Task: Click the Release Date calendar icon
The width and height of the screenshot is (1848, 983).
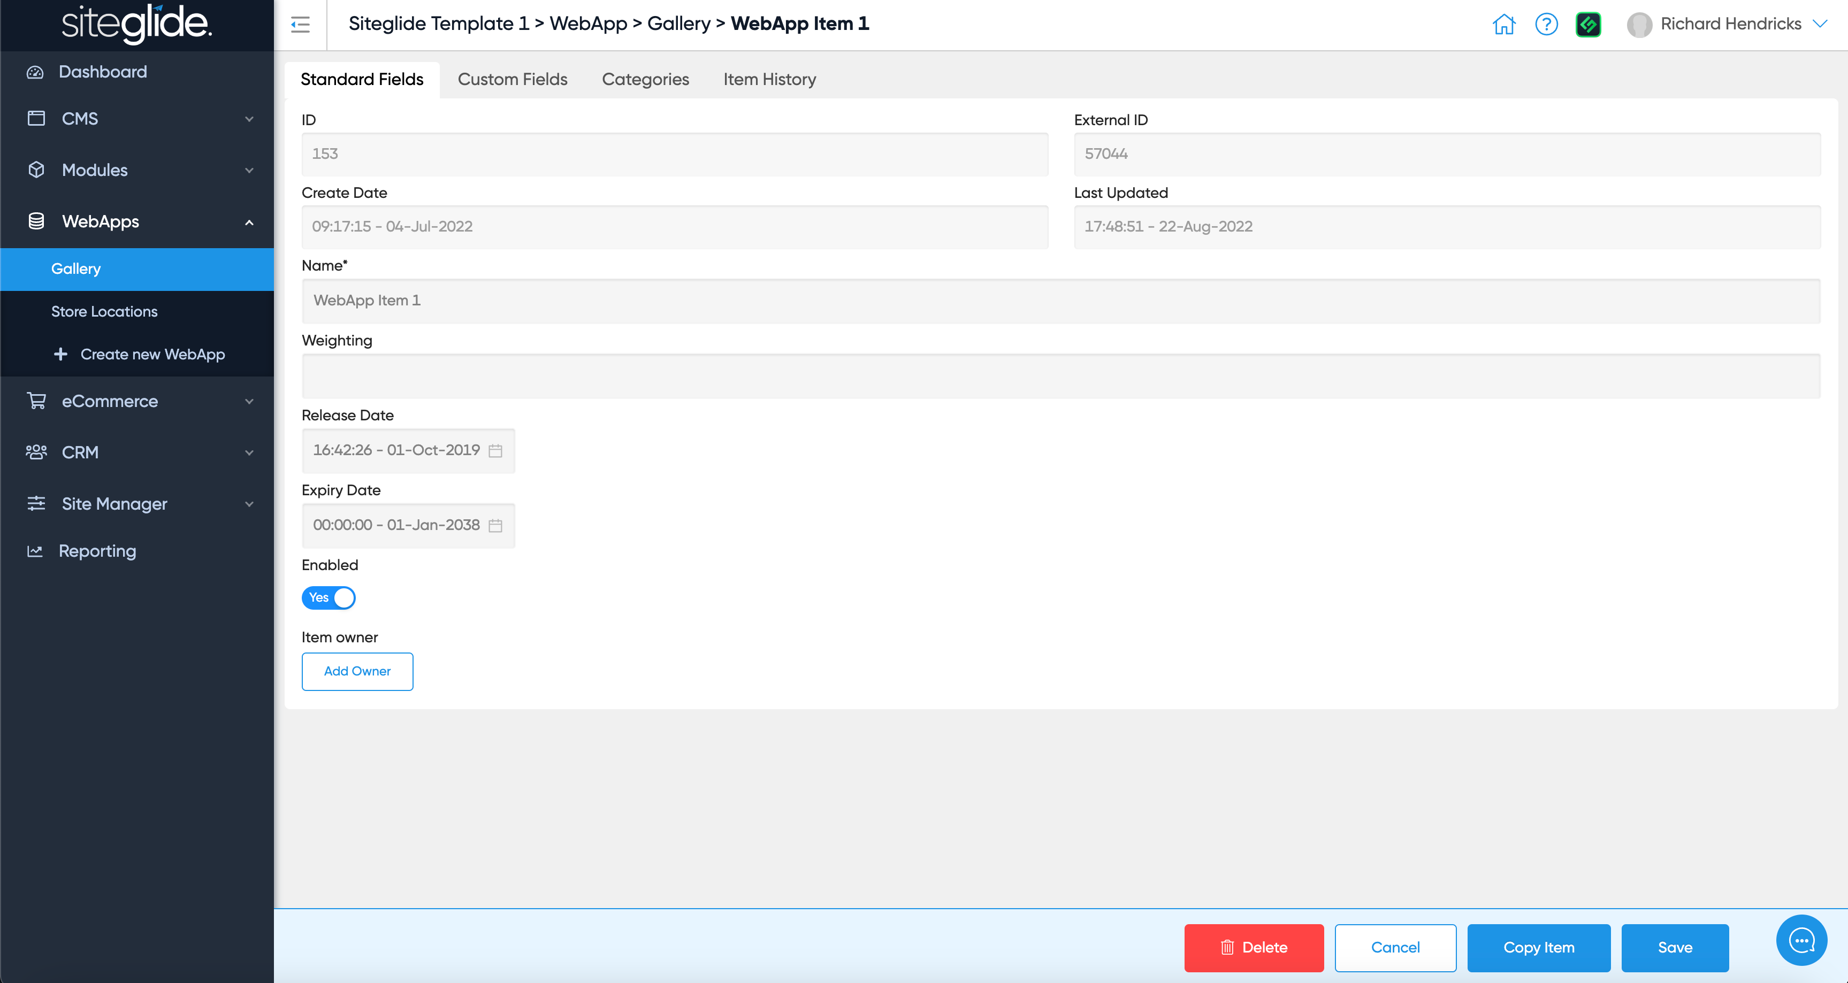Action: coord(495,450)
